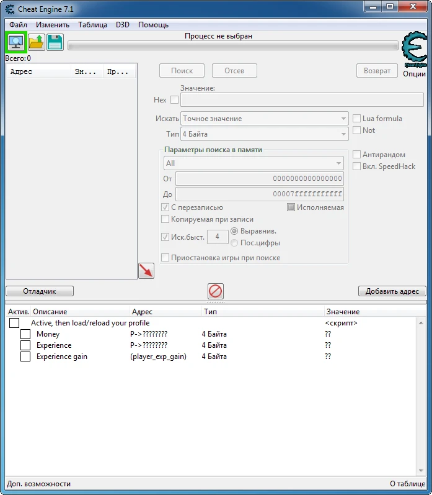
Task: Open О таблице in status bar
Action: [407, 484]
